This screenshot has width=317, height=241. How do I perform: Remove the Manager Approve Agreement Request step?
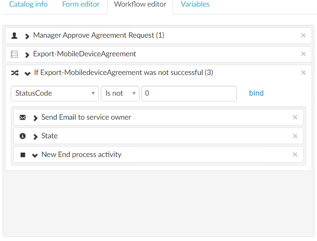tap(303, 36)
